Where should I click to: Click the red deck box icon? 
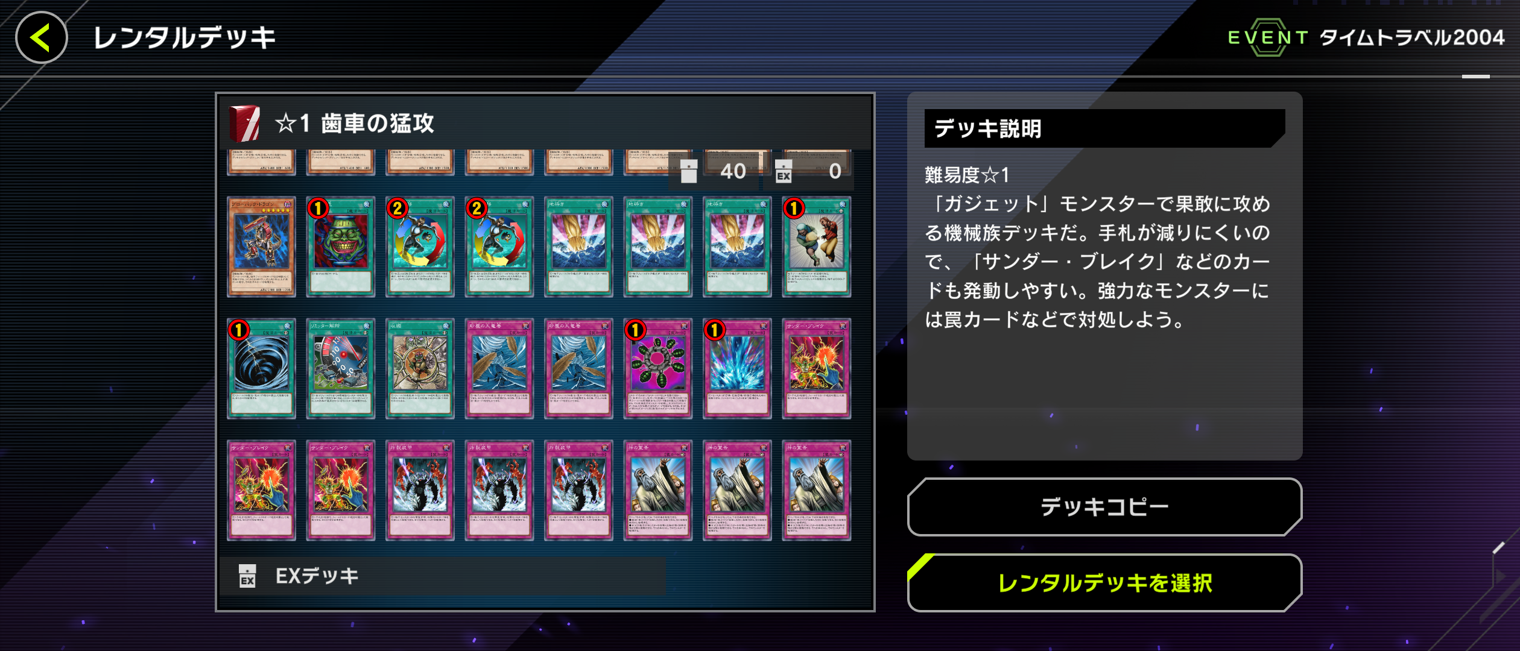click(245, 123)
